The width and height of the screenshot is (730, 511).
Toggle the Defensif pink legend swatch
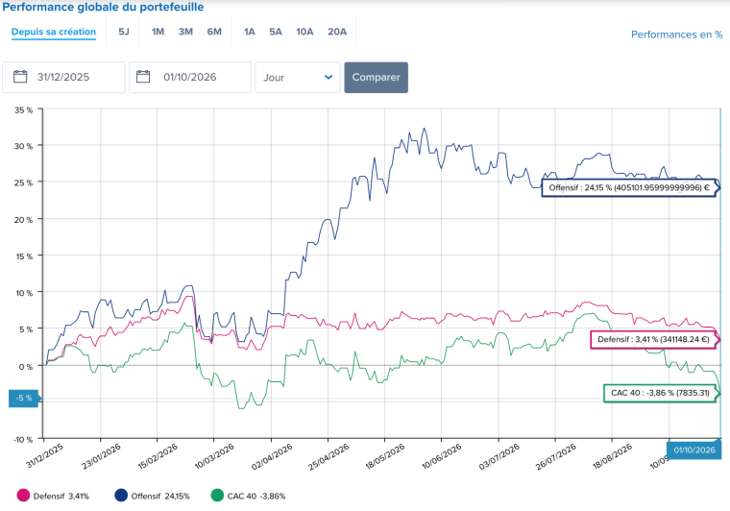tap(23, 496)
